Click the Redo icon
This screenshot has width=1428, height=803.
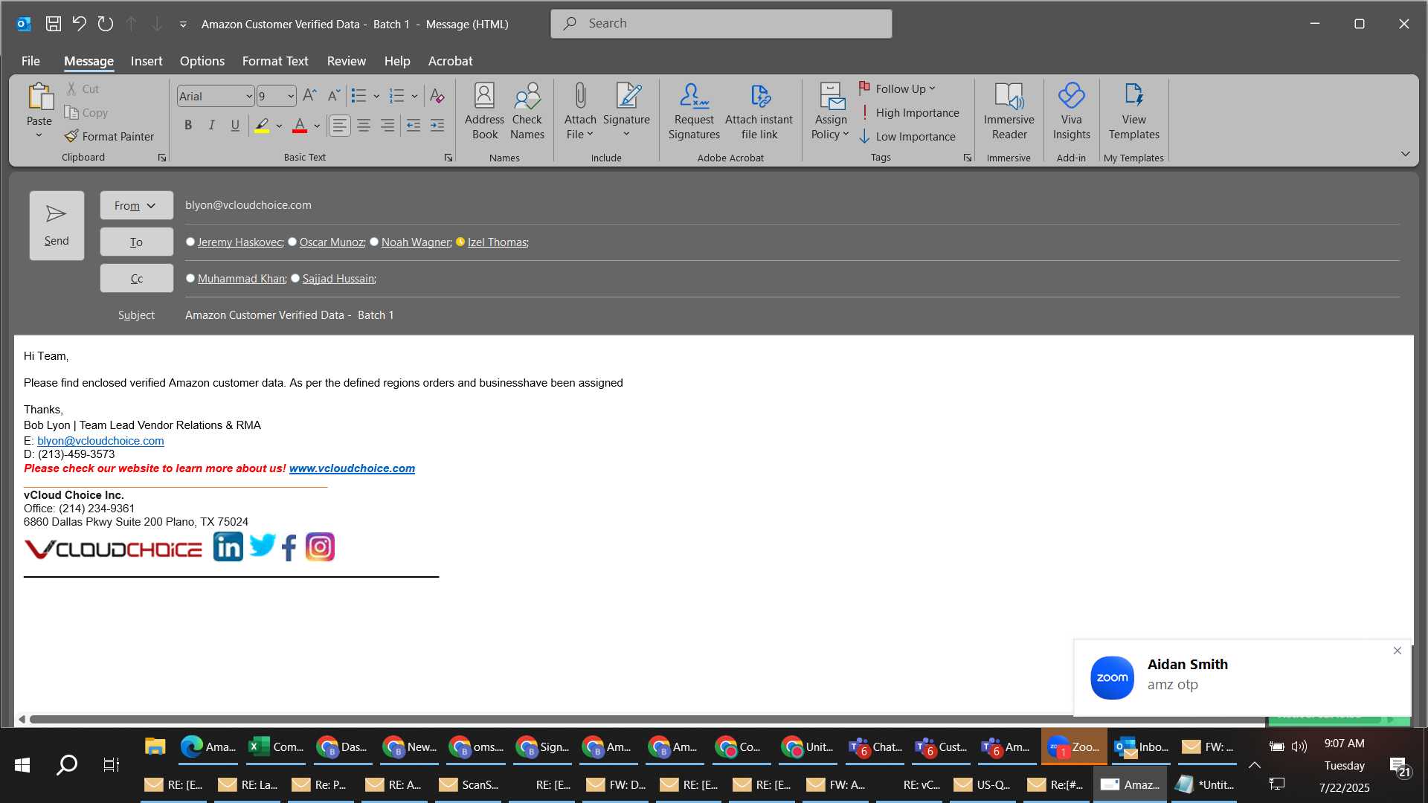[x=105, y=24]
